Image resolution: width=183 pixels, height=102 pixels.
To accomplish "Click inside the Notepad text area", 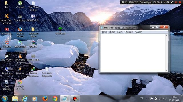I will tap(133, 53).
